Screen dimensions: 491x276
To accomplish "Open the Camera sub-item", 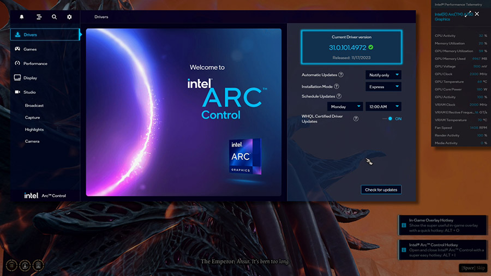I will pos(32,141).
